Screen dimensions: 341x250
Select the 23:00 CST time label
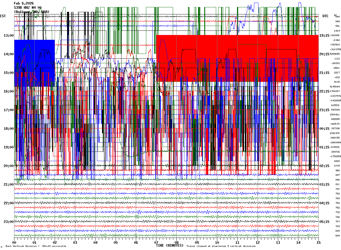click(9, 222)
